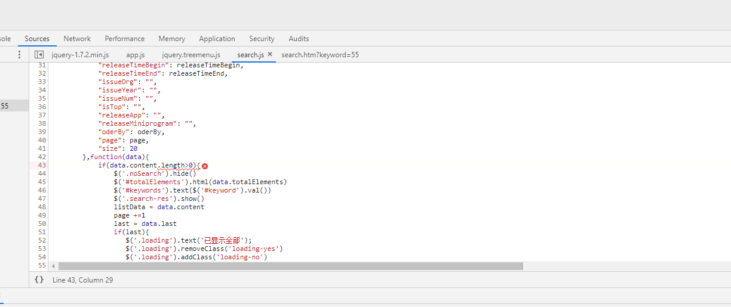Switch to the app.js file tab
This screenshot has width=731, height=307.
[x=135, y=55]
